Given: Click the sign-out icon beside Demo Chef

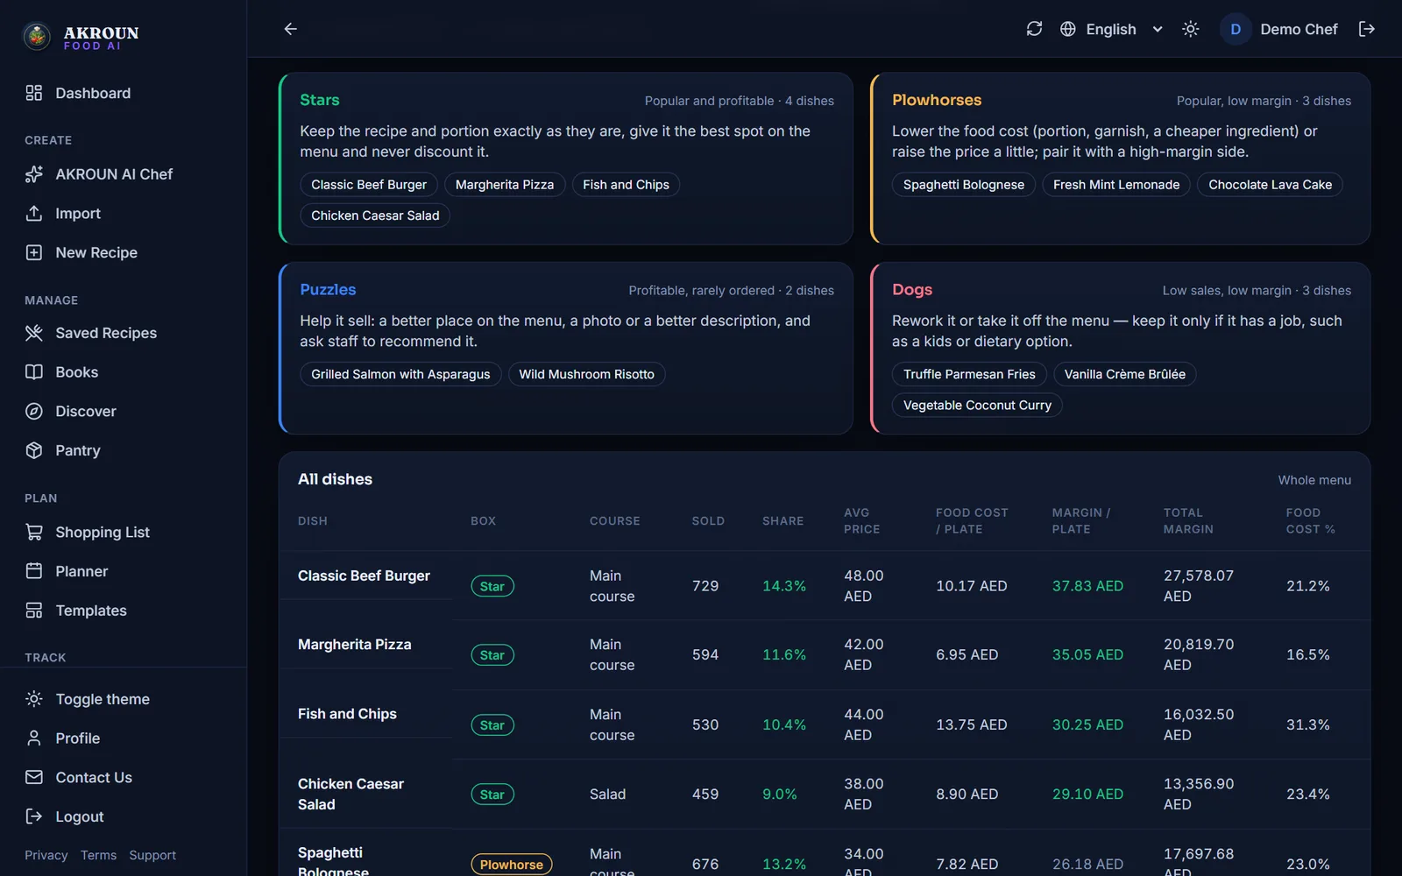Looking at the screenshot, I should coord(1366,29).
